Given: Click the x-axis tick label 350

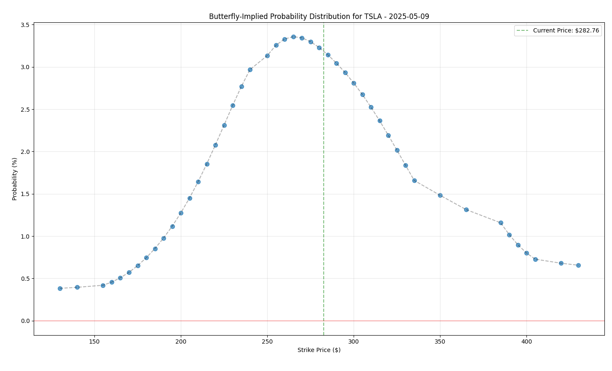Looking at the screenshot, I should (x=440, y=341).
